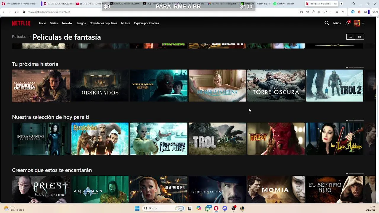Open the Windows Start menu
The image size is (379, 213).
click(x=137, y=208)
